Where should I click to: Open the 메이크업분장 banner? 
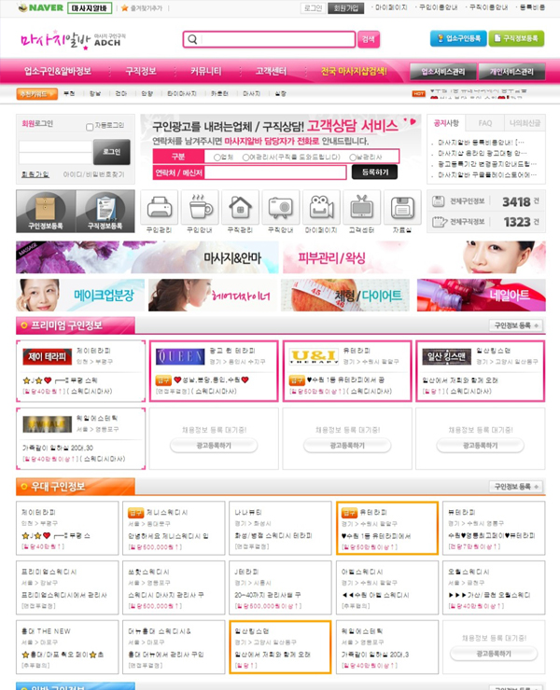coord(80,296)
